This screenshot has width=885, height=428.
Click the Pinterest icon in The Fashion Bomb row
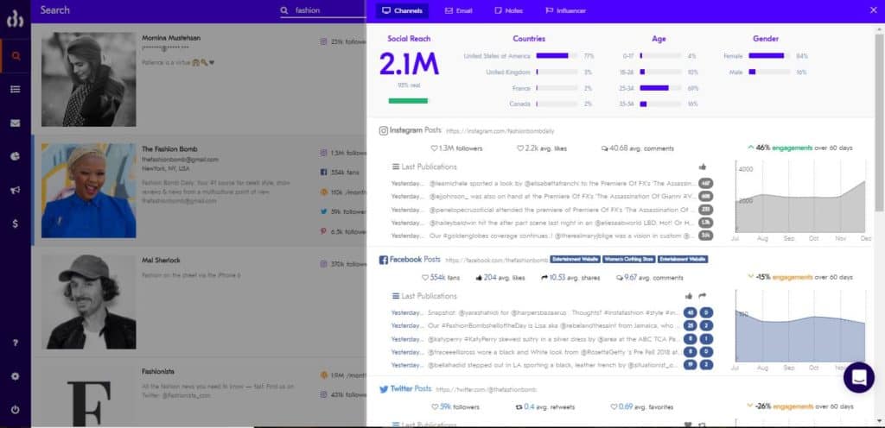(324, 231)
